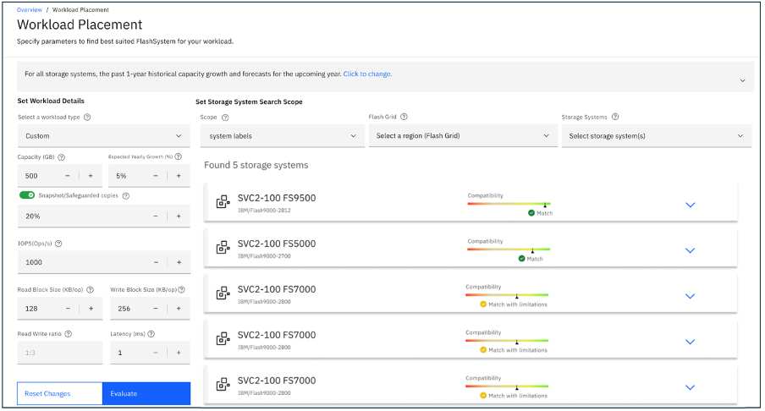Expand the SVC2-100 FS5000 system details
Viewport: 765px width, 411px height.
point(690,250)
